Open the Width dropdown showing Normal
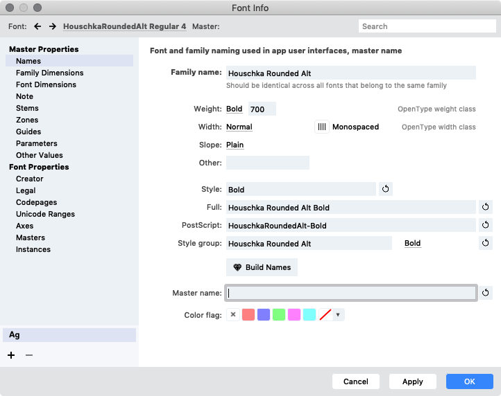501x396 pixels. (x=239, y=127)
